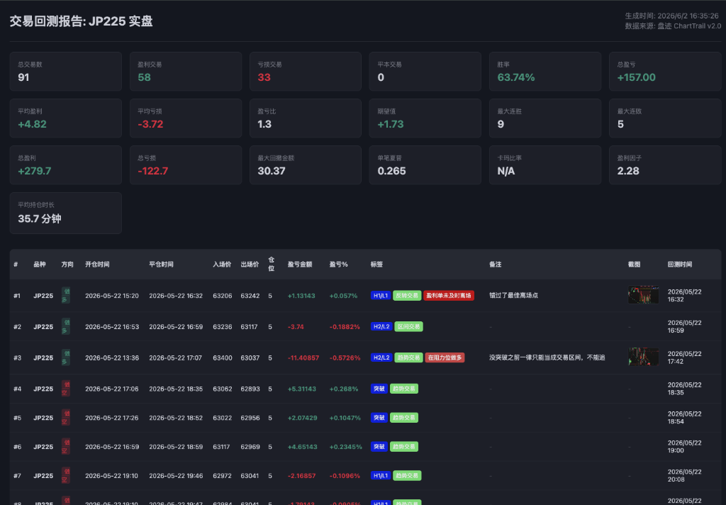
Task: Click the 总亏损 value -122.7
Action: (x=153, y=171)
